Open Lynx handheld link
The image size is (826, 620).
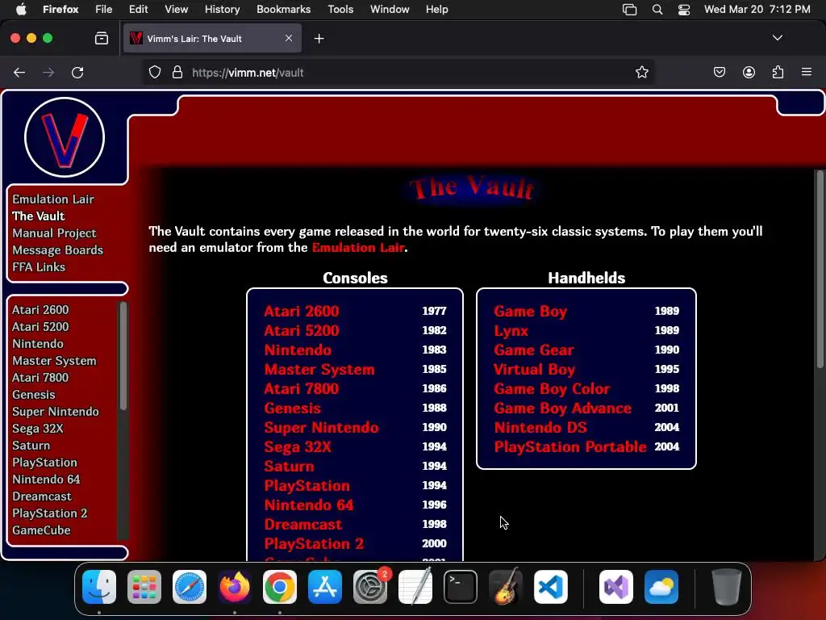[x=511, y=330]
